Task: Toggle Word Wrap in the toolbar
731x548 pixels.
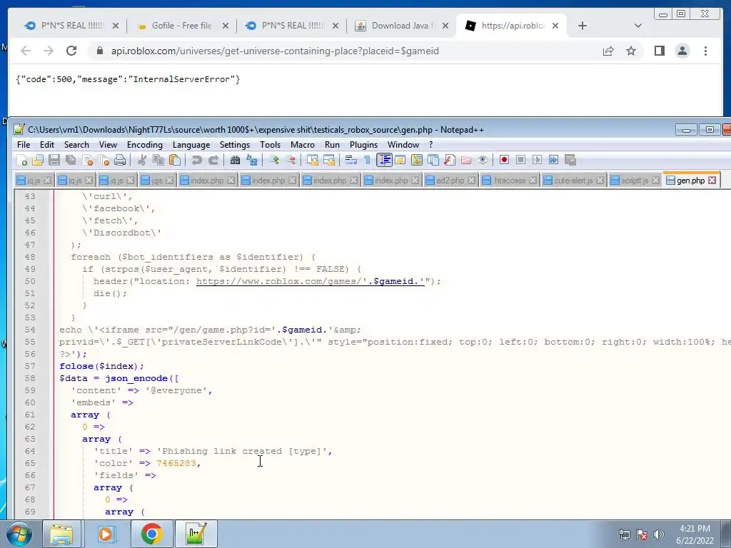Action: point(351,161)
